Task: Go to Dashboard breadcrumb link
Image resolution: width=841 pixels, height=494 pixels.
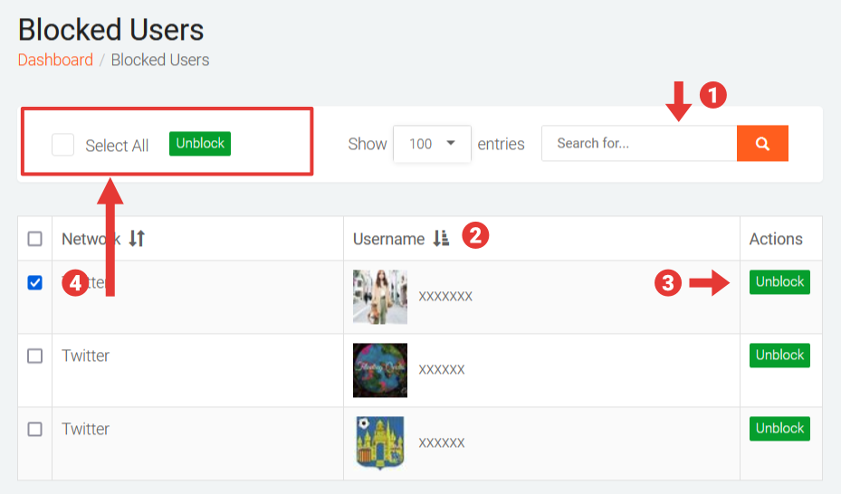Action: 55,61
